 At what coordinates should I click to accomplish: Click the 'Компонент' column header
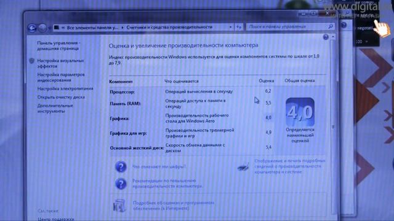[x=121, y=82]
